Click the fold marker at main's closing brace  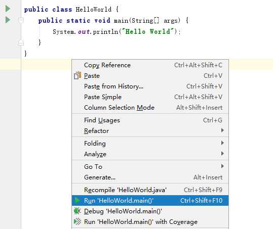[x=21, y=42]
